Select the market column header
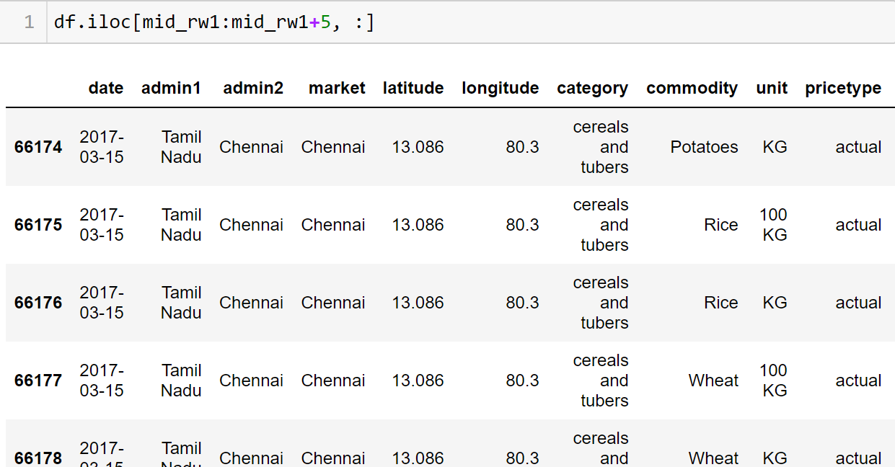This screenshot has width=895, height=467. tap(337, 88)
